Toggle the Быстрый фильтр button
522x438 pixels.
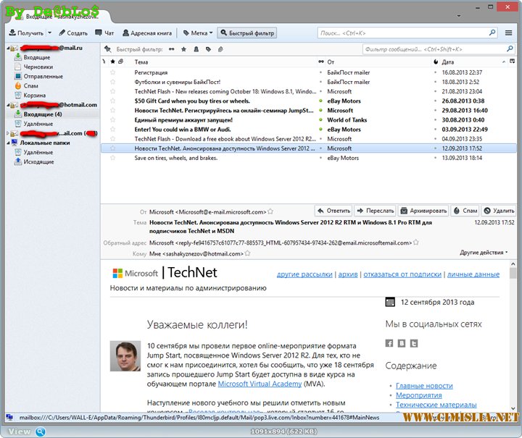click(x=246, y=33)
